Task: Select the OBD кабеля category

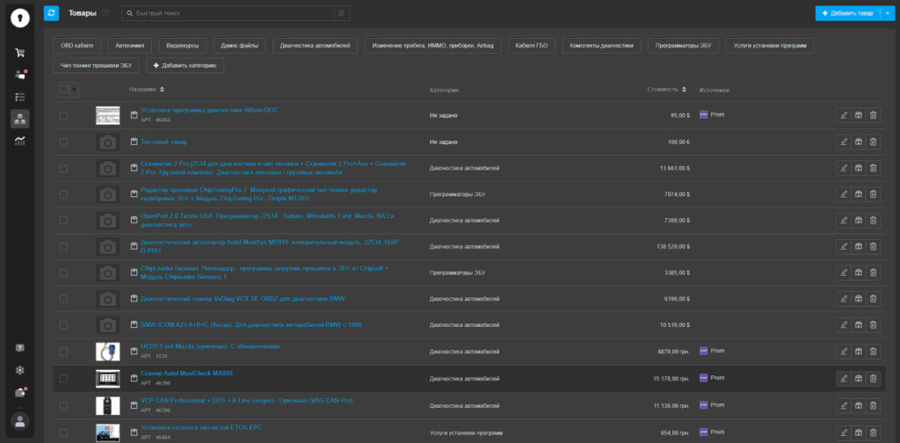Action: click(77, 46)
